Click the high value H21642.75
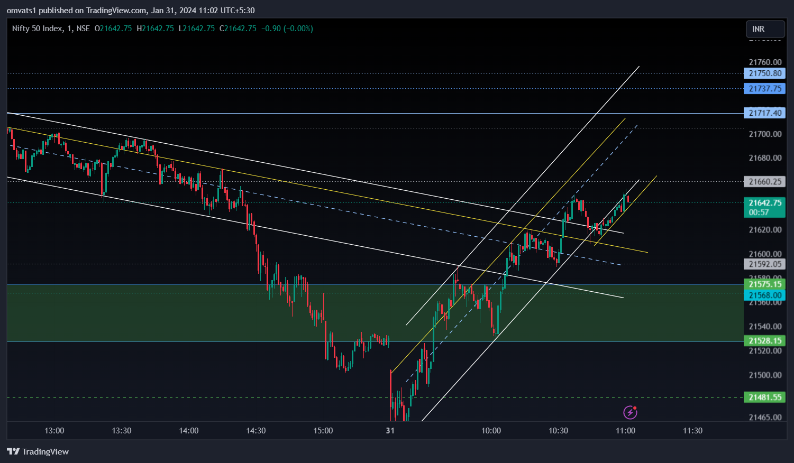The image size is (794, 463). pos(155,29)
